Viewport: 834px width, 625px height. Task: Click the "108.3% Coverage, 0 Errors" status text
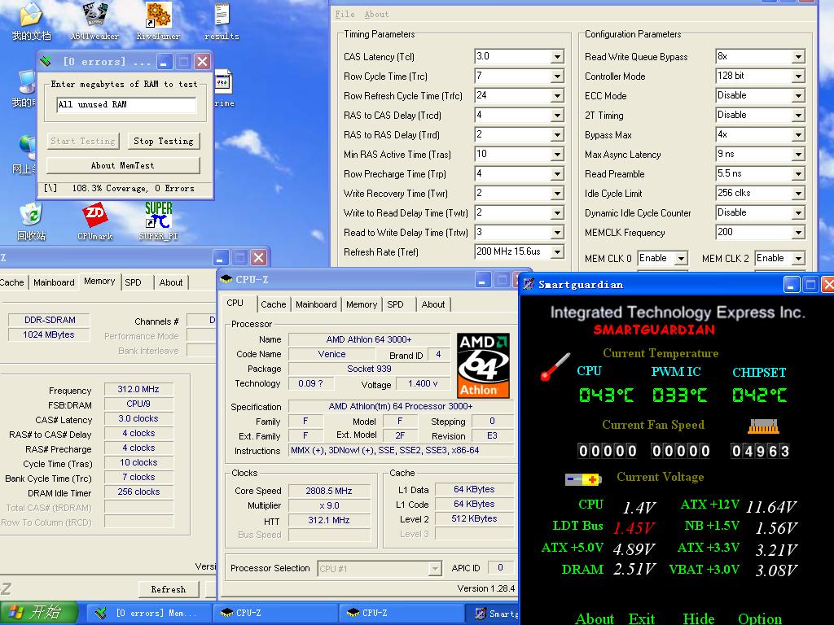[x=133, y=188]
